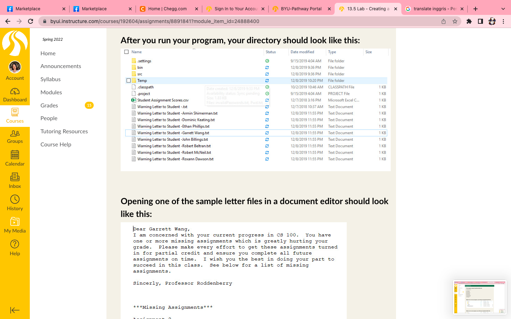Viewport: 511px width, 319px height.
Task: Open the My Media icon
Action: tap(15, 222)
